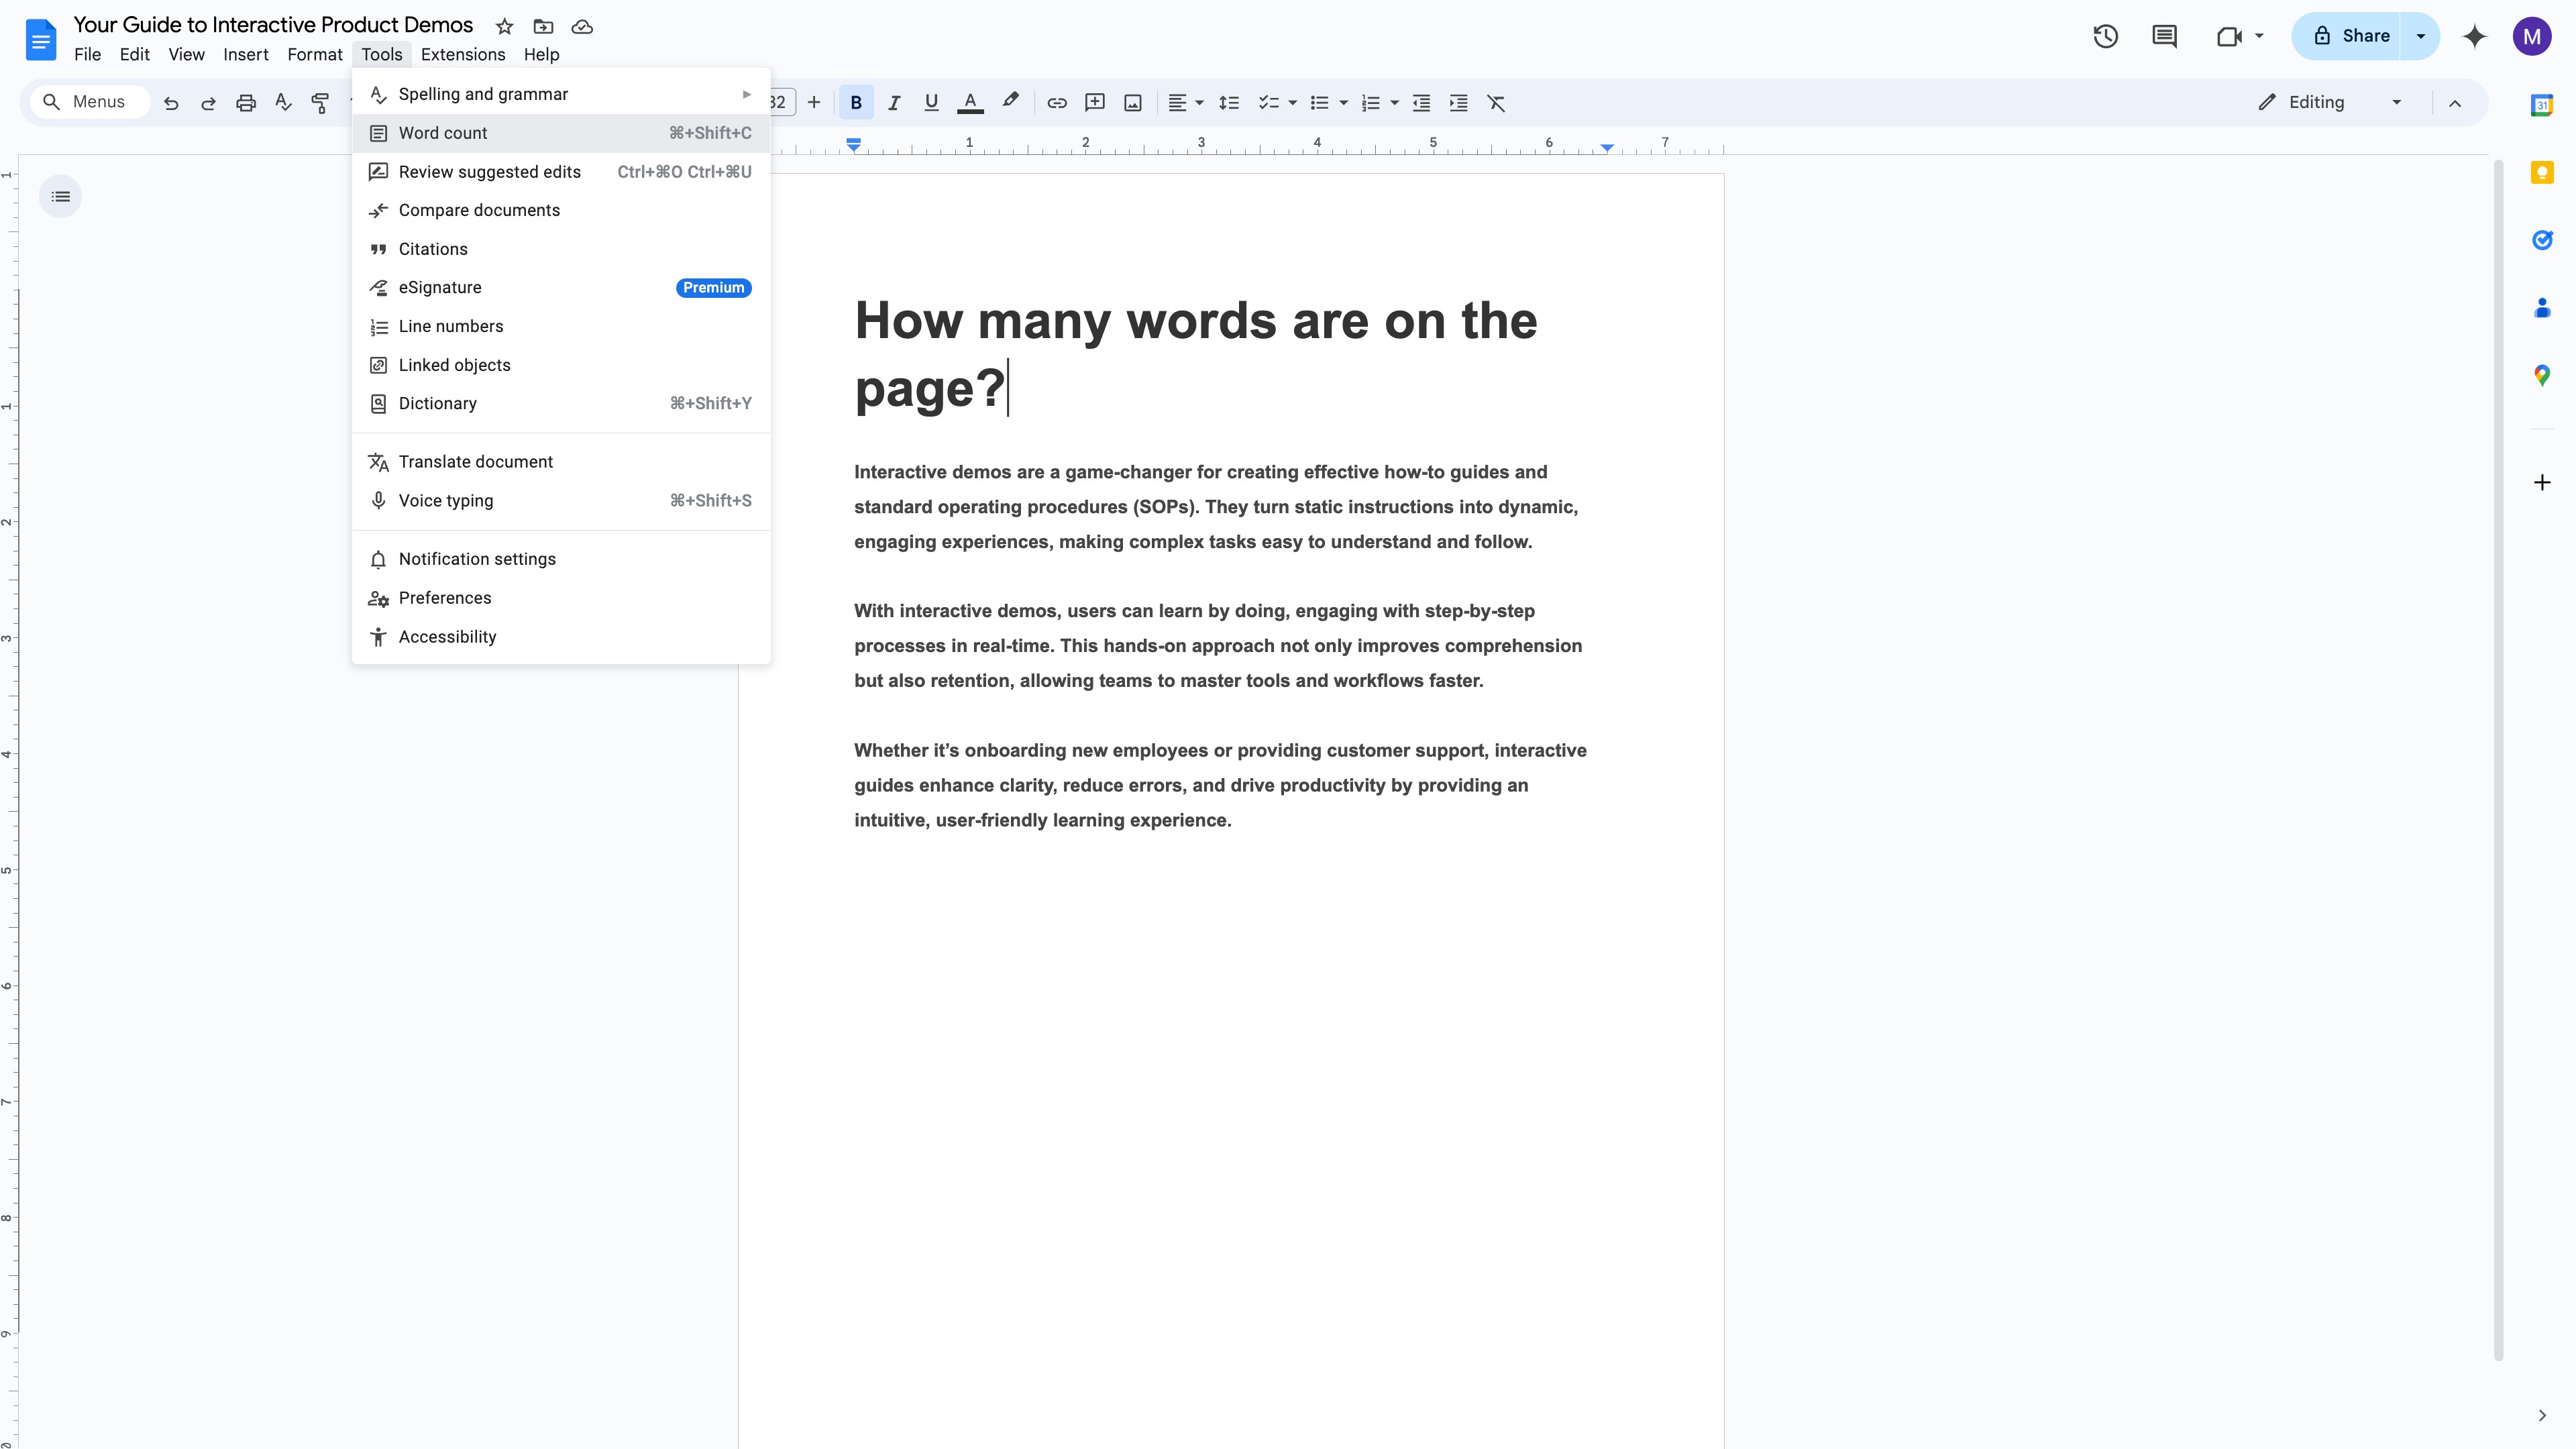Image resolution: width=2576 pixels, height=1449 pixels.
Task: Hide side panel with bottom chevron
Action: 2542,1415
